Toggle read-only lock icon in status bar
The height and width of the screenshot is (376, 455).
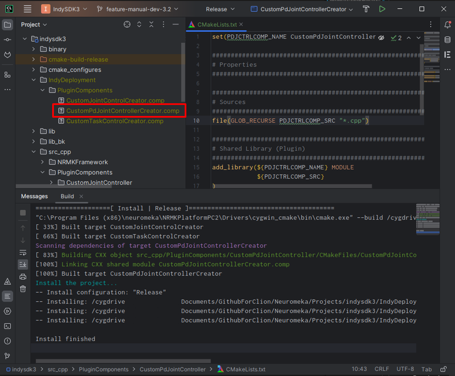pyautogui.click(x=444, y=369)
